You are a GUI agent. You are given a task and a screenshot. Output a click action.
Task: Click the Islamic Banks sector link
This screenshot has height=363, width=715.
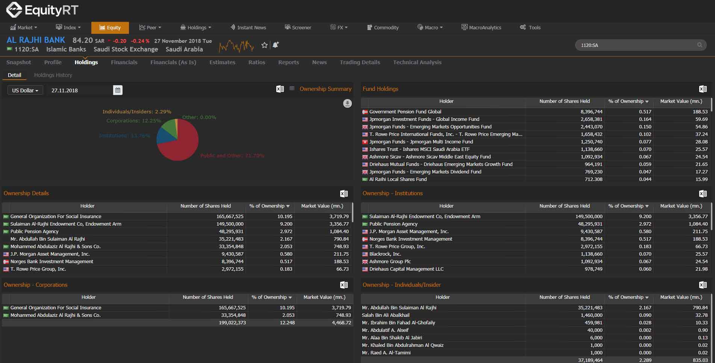pyautogui.click(x=66, y=49)
